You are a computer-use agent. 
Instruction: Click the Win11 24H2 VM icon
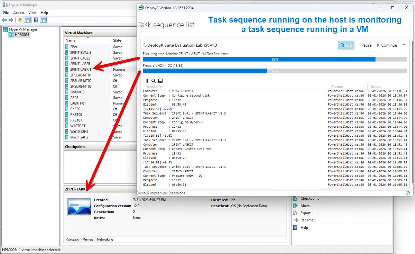pyautogui.click(x=67, y=137)
